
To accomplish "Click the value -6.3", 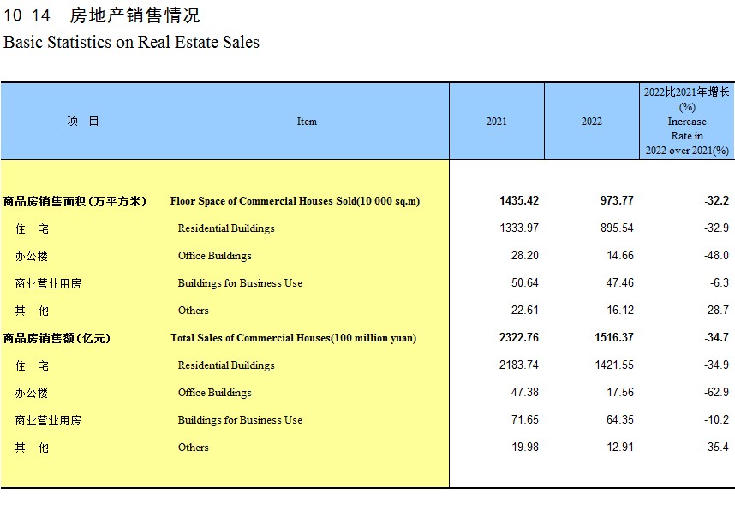I will (x=720, y=283).
